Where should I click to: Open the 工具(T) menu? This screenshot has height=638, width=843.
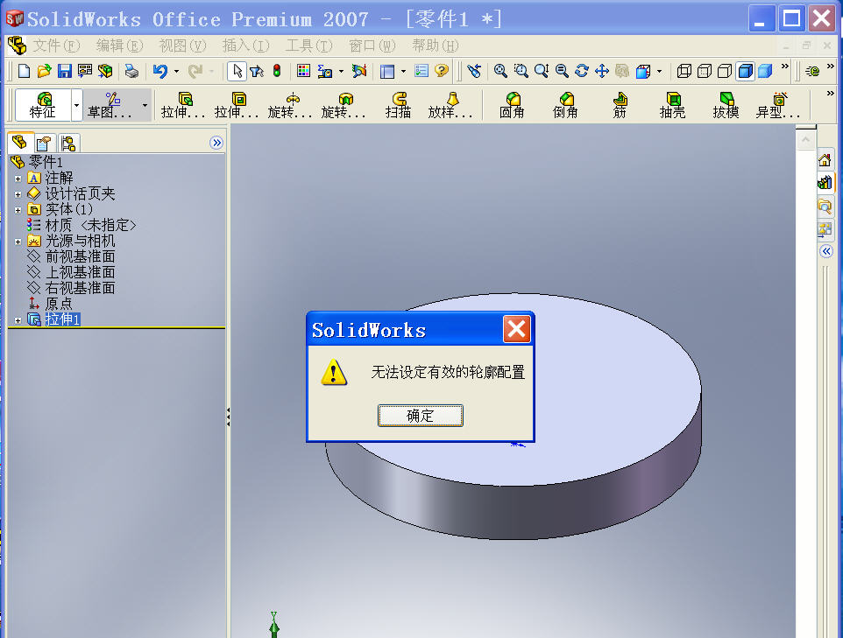308,46
